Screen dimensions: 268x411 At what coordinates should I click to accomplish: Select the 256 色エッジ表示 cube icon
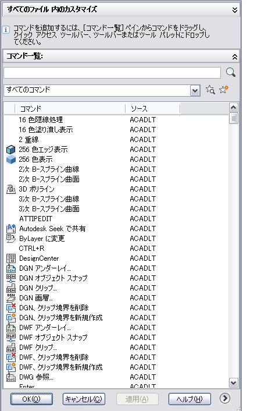click(x=10, y=150)
